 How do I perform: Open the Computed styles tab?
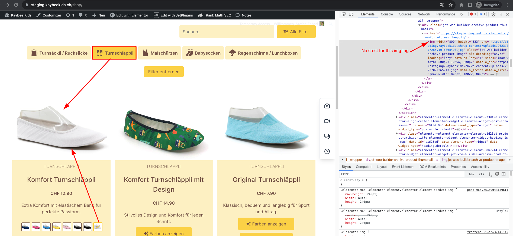[x=363, y=167]
